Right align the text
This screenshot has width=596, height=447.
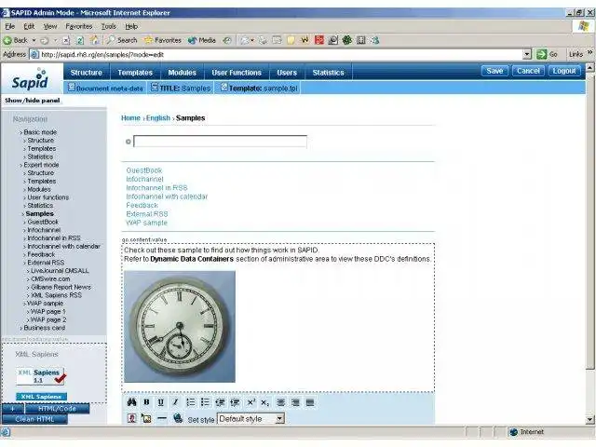coord(295,402)
